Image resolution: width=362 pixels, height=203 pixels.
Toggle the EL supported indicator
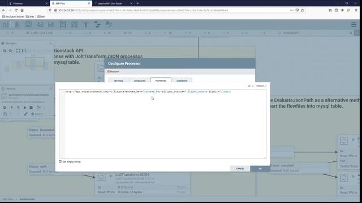[251, 86]
